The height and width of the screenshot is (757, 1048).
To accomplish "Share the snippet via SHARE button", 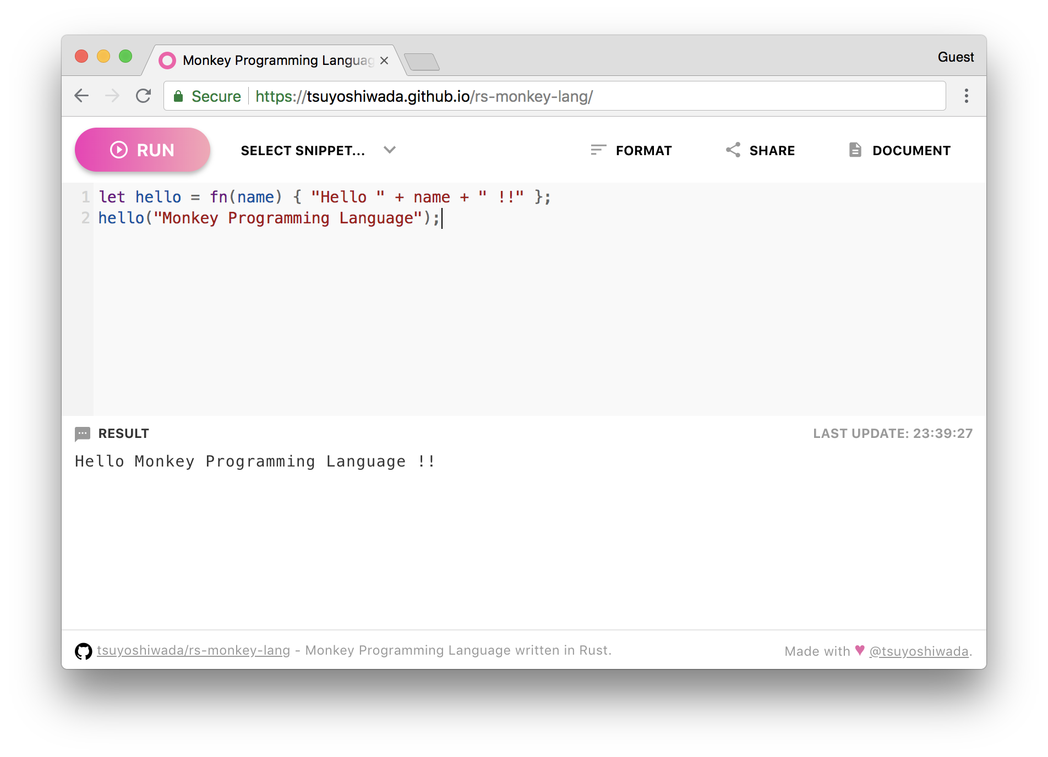I will click(x=760, y=150).
